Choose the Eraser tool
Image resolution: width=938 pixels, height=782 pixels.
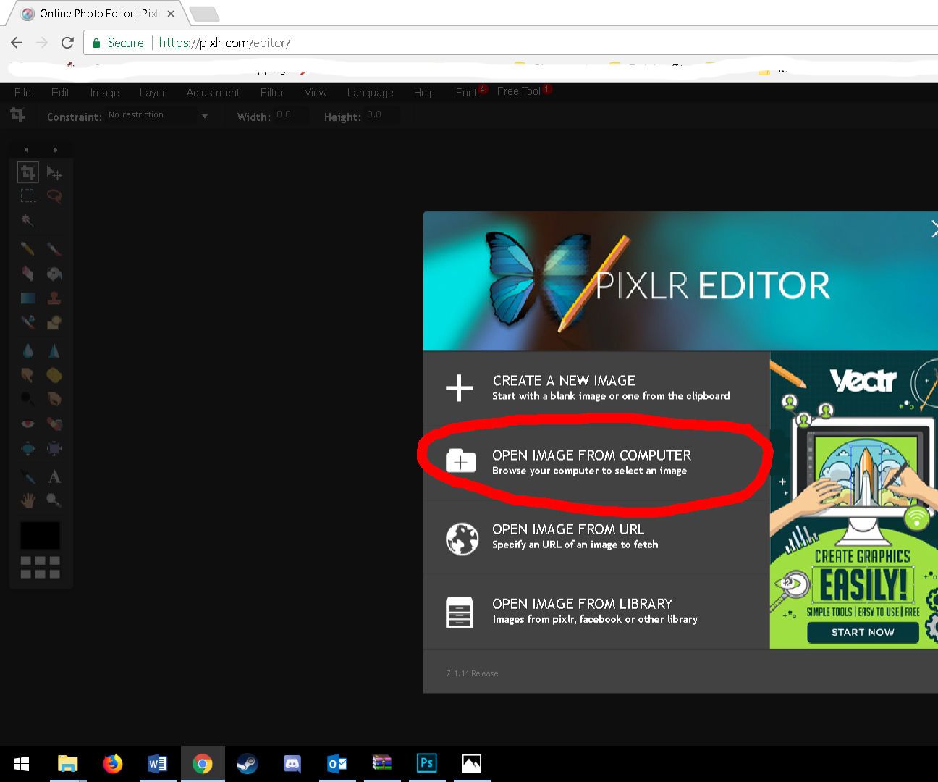(x=28, y=274)
